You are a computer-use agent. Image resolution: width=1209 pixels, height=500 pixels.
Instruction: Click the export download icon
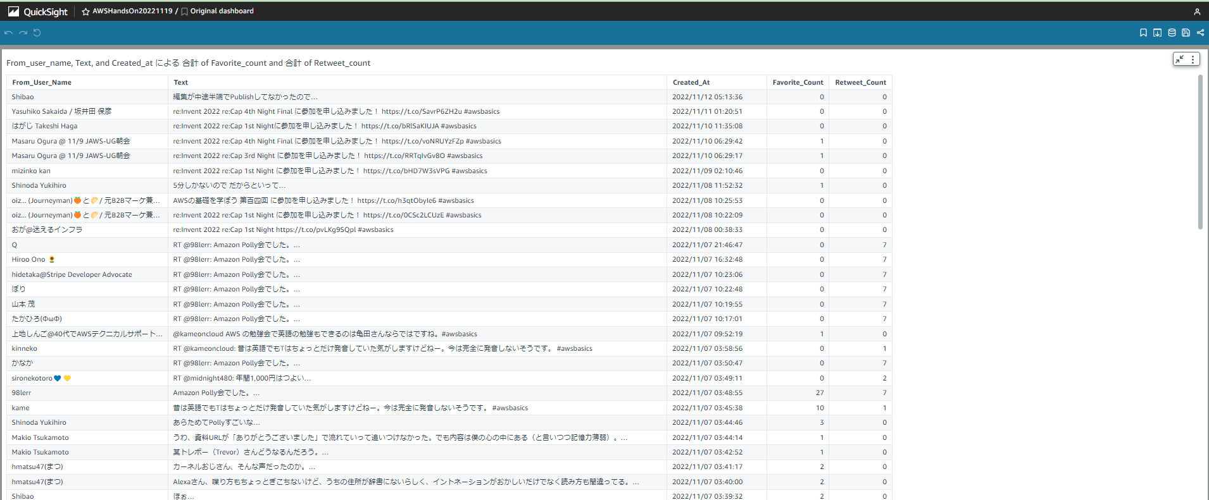click(x=1157, y=33)
